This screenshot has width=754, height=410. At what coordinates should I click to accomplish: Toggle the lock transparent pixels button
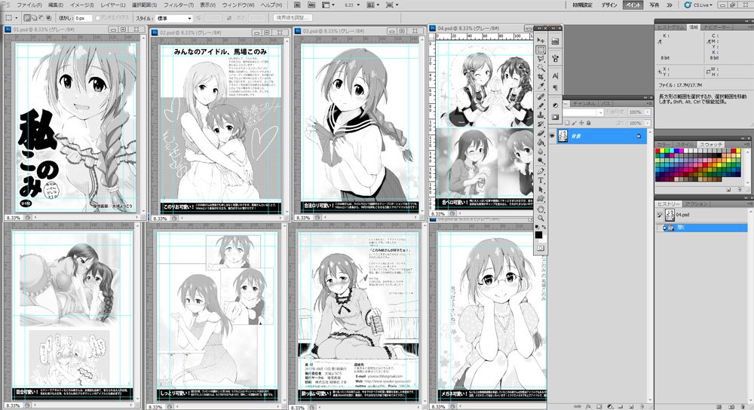coord(568,123)
